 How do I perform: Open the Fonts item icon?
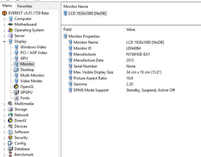(16, 98)
